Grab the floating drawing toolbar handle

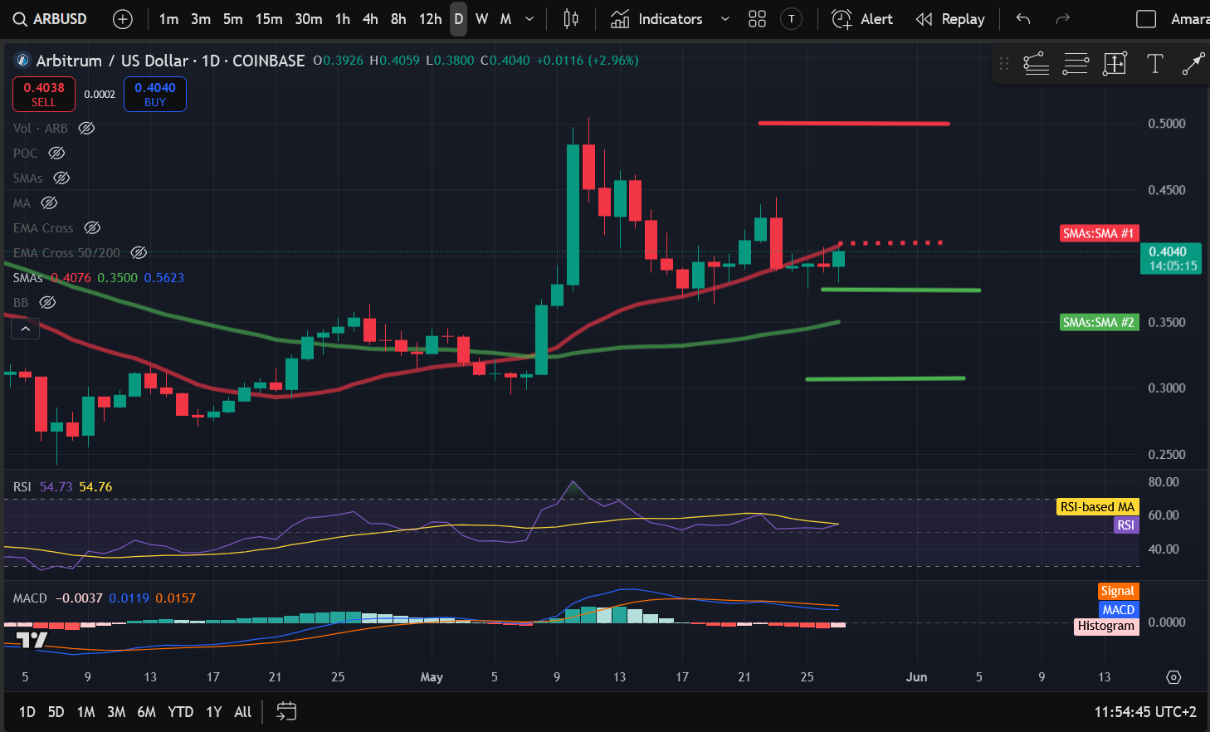[x=1004, y=64]
